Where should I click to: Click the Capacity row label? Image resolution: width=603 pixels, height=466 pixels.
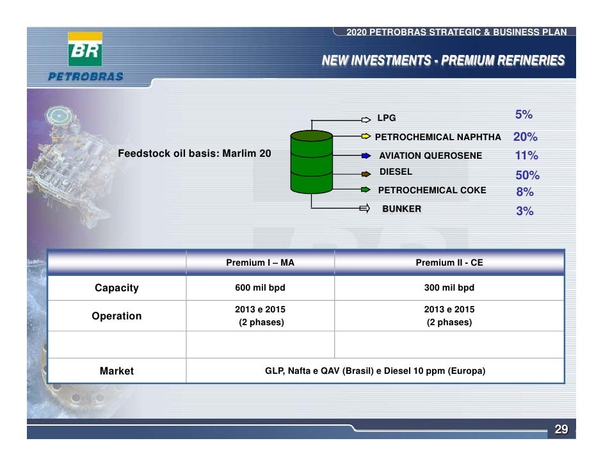pyautogui.click(x=117, y=288)
